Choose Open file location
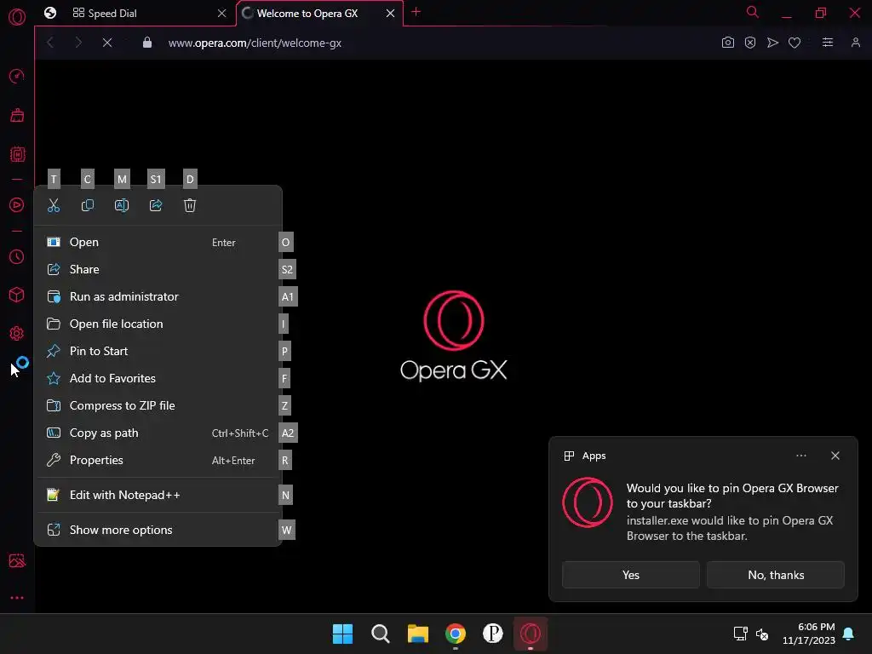This screenshot has height=654, width=872. pyautogui.click(x=158, y=324)
